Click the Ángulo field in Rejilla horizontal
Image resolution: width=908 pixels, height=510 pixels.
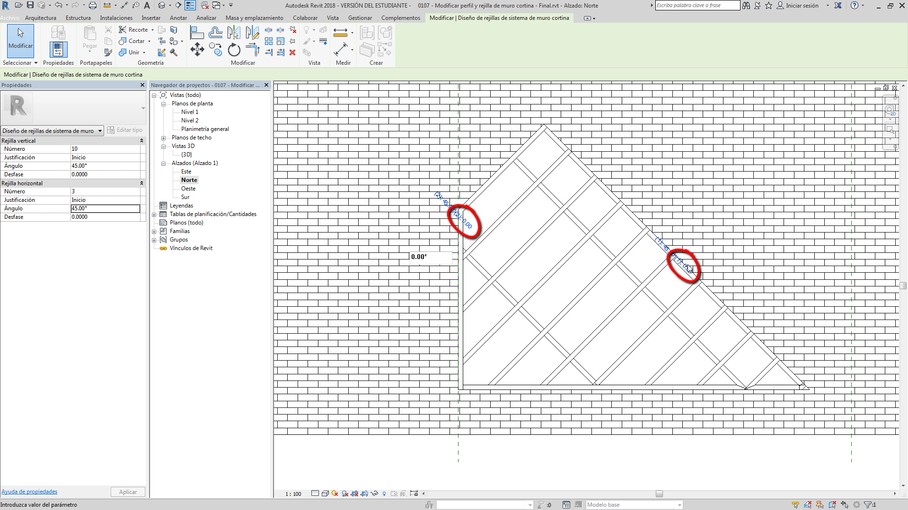coord(105,208)
